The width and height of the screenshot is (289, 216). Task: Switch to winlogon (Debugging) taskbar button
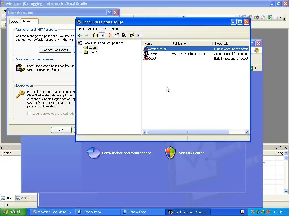point(52,212)
